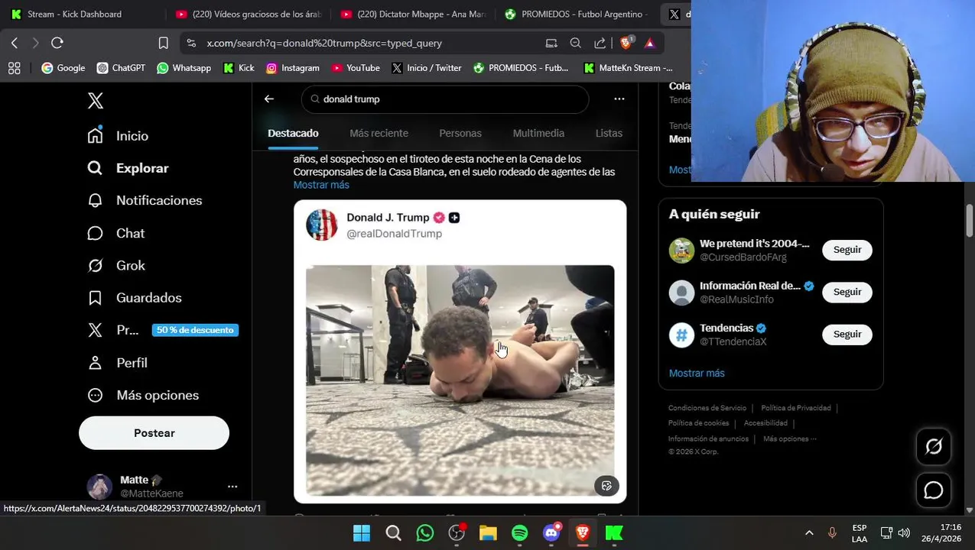The image size is (975, 550).
Task: Open File Explorer from the taskbar
Action: click(488, 533)
